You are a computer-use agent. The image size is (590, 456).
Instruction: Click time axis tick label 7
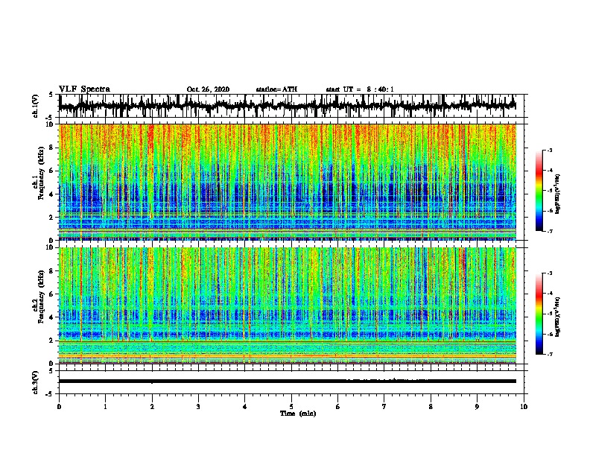[x=384, y=407]
